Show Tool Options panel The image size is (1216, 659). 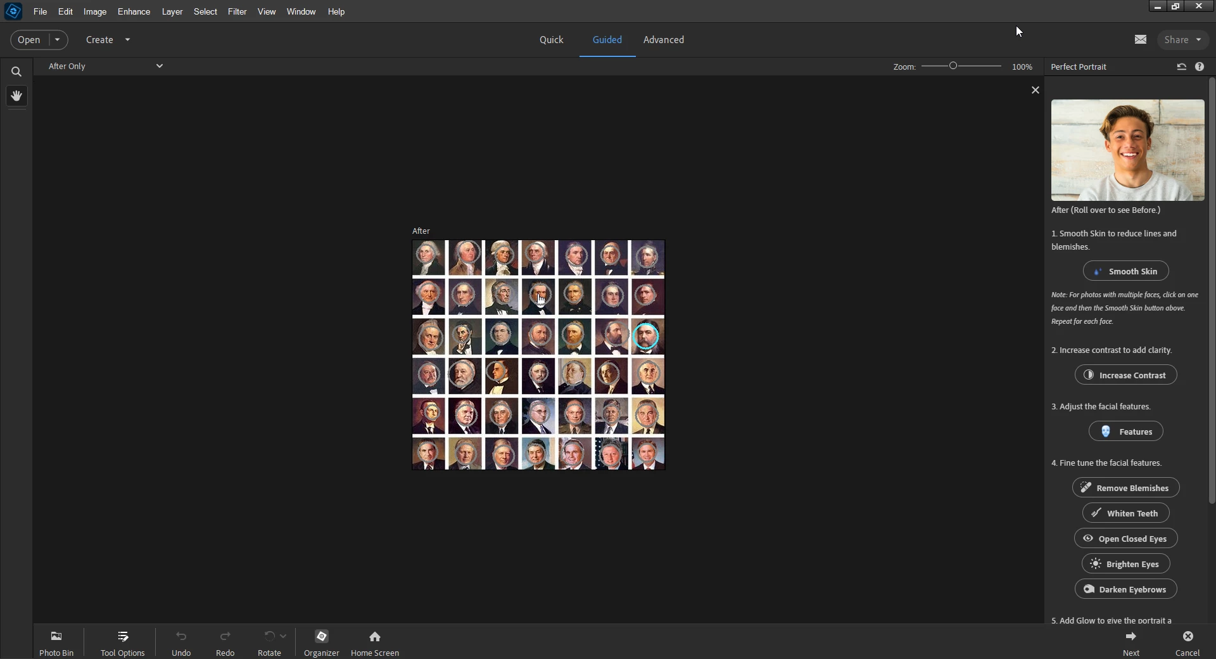[123, 643]
